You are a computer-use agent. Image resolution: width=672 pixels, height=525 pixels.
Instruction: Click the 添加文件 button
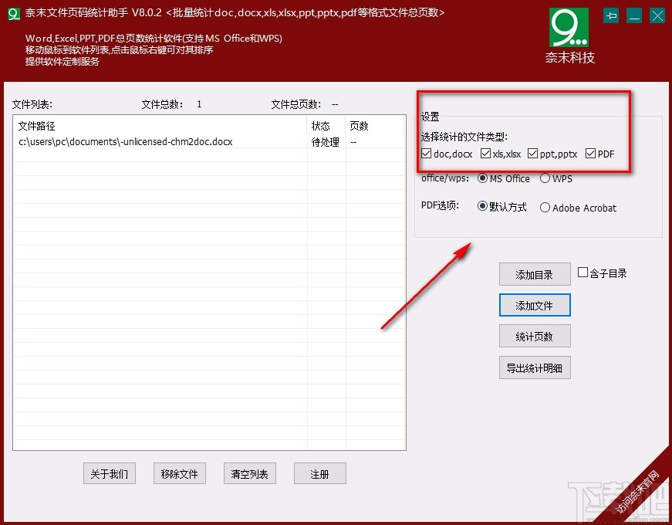535,305
